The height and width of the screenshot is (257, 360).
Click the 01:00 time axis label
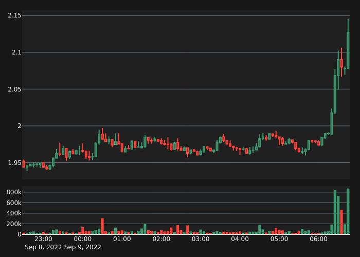point(122,239)
